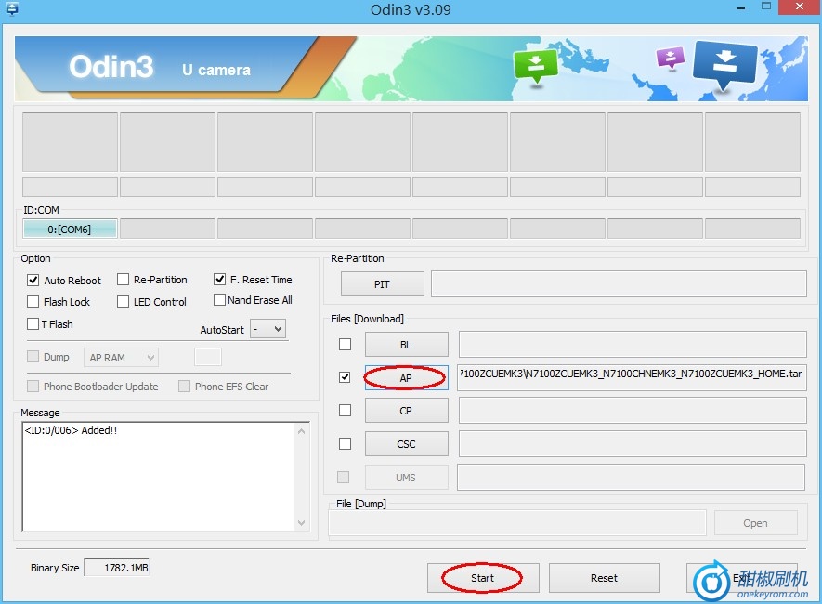Viewport: 822px width, 604px height.
Task: Open the AutoStart dropdown
Action: tap(268, 329)
